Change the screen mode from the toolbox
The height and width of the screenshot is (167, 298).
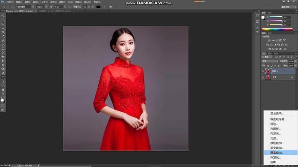(x=3, y=109)
